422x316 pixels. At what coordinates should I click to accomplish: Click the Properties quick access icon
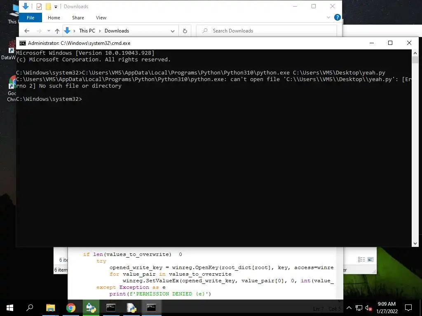click(x=39, y=7)
